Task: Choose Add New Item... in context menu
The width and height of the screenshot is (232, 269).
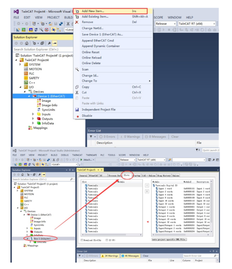Action: pyautogui.click(x=113, y=11)
